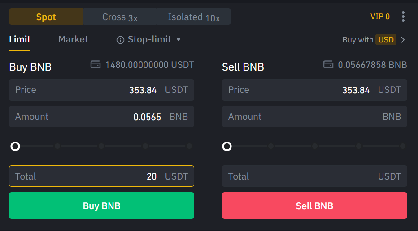Switch to Cross 3x margin tab
This screenshot has height=231, width=418.
120,17
